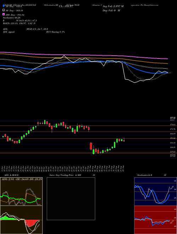
Task: Open the blue Stochastics chart panel
Action: click(x=155, y=191)
